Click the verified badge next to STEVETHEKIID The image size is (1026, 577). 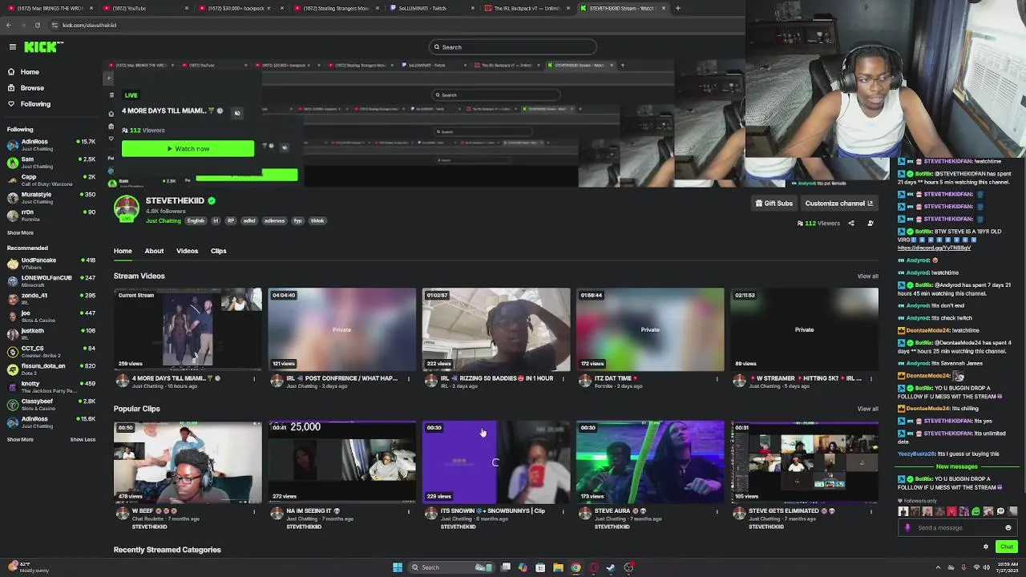pyautogui.click(x=212, y=201)
